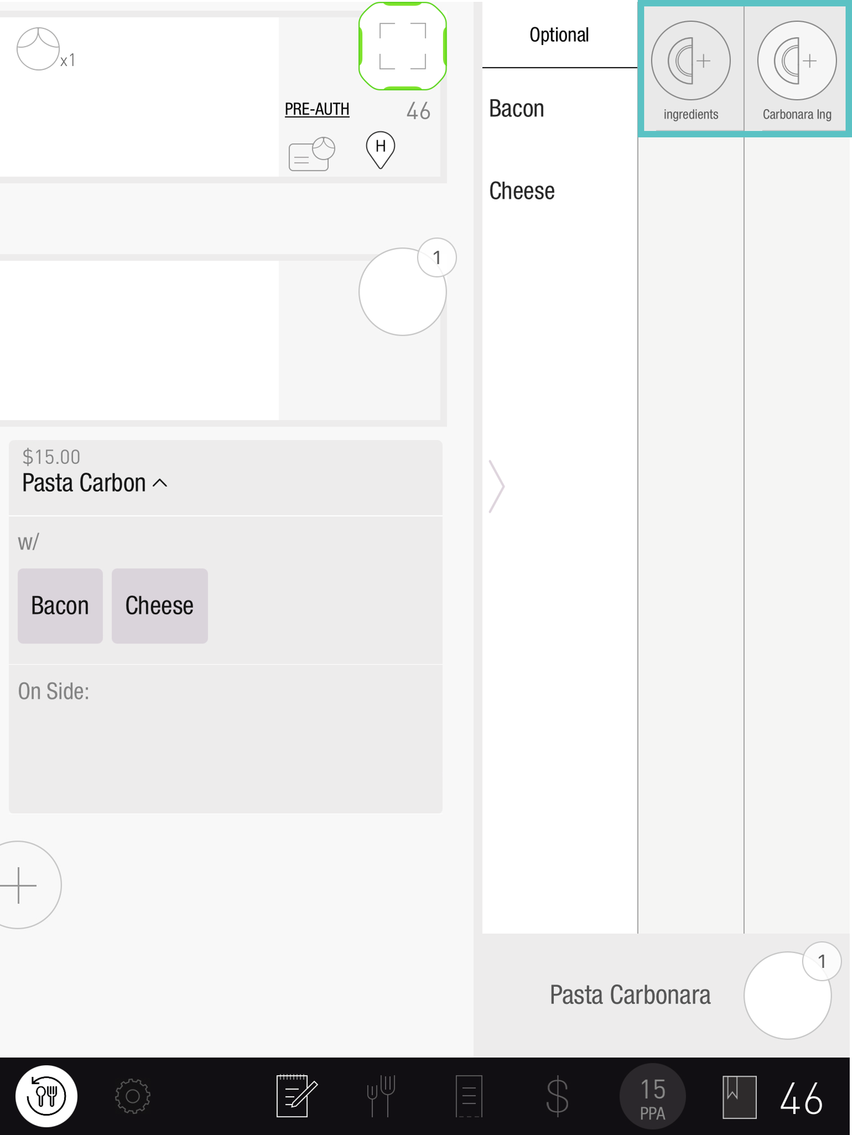
Task: Tap the H location pin icon
Action: [380, 149]
